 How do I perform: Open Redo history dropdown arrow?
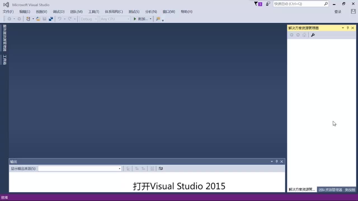click(x=75, y=19)
